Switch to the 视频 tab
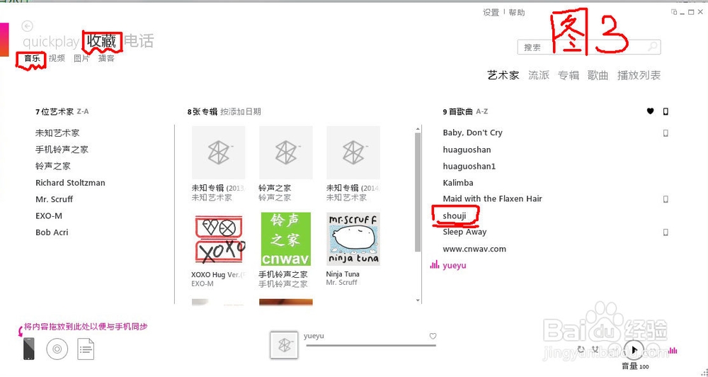This screenshot has width=708, height=377. [x=57, y=58]
